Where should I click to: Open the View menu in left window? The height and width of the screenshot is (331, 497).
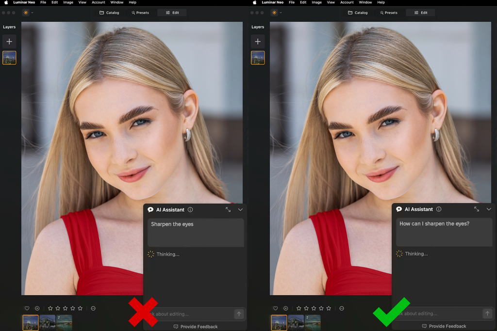pos(83,2)
